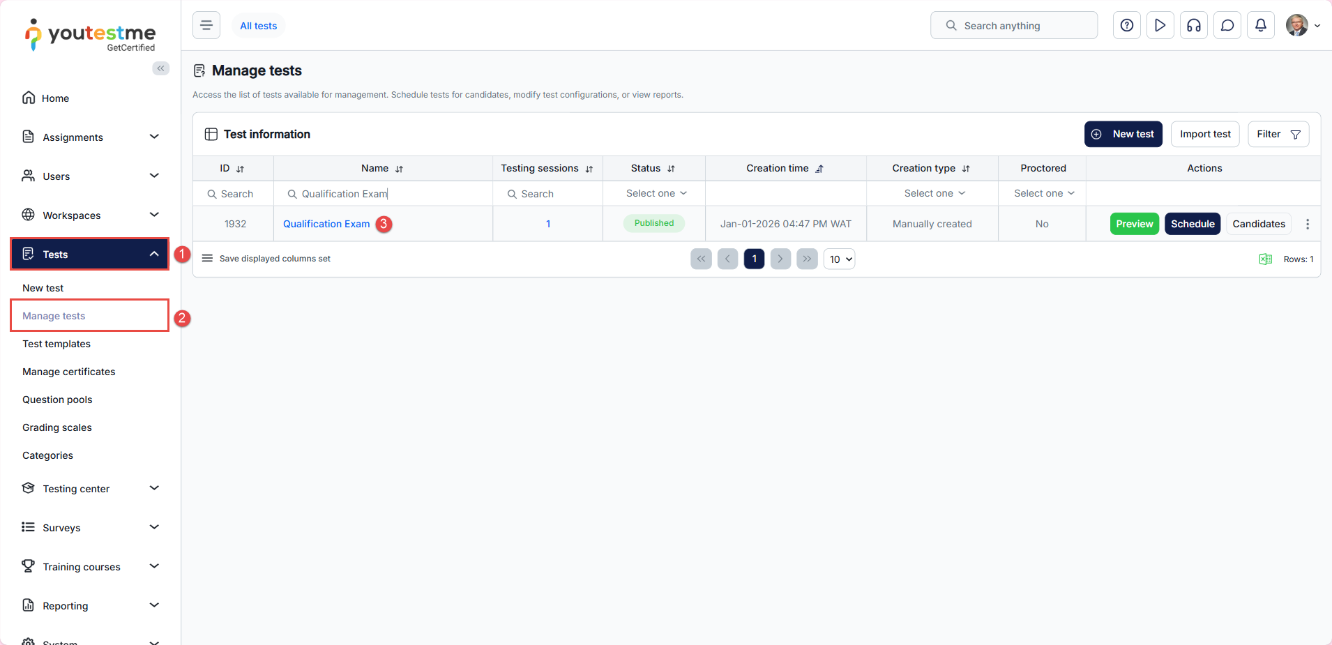Viewport: 1332px width, 645px height.
Task: Click the headset support icon
Action: pos(1193,26)
